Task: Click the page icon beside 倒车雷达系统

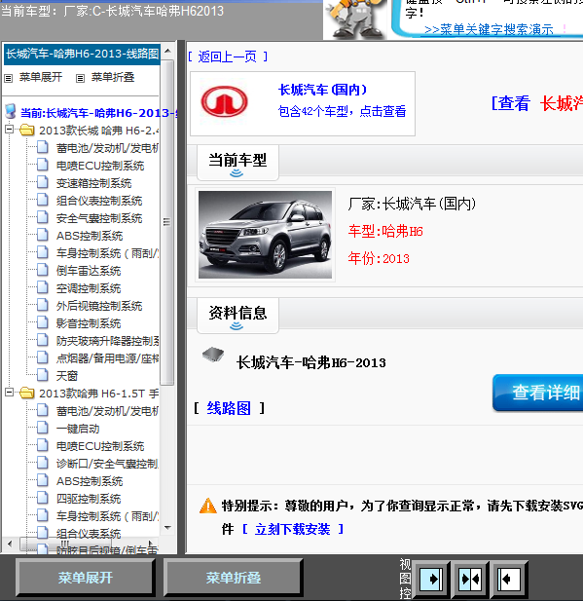Action: (43, 270)
